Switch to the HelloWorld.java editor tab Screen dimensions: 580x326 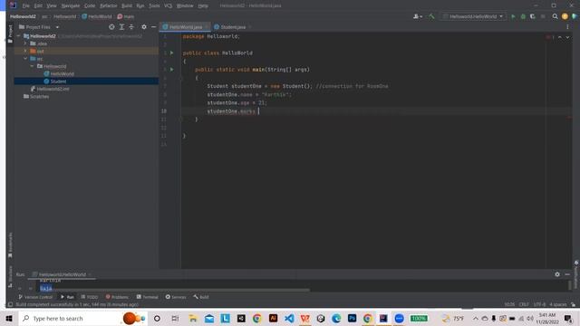point(185,27)
